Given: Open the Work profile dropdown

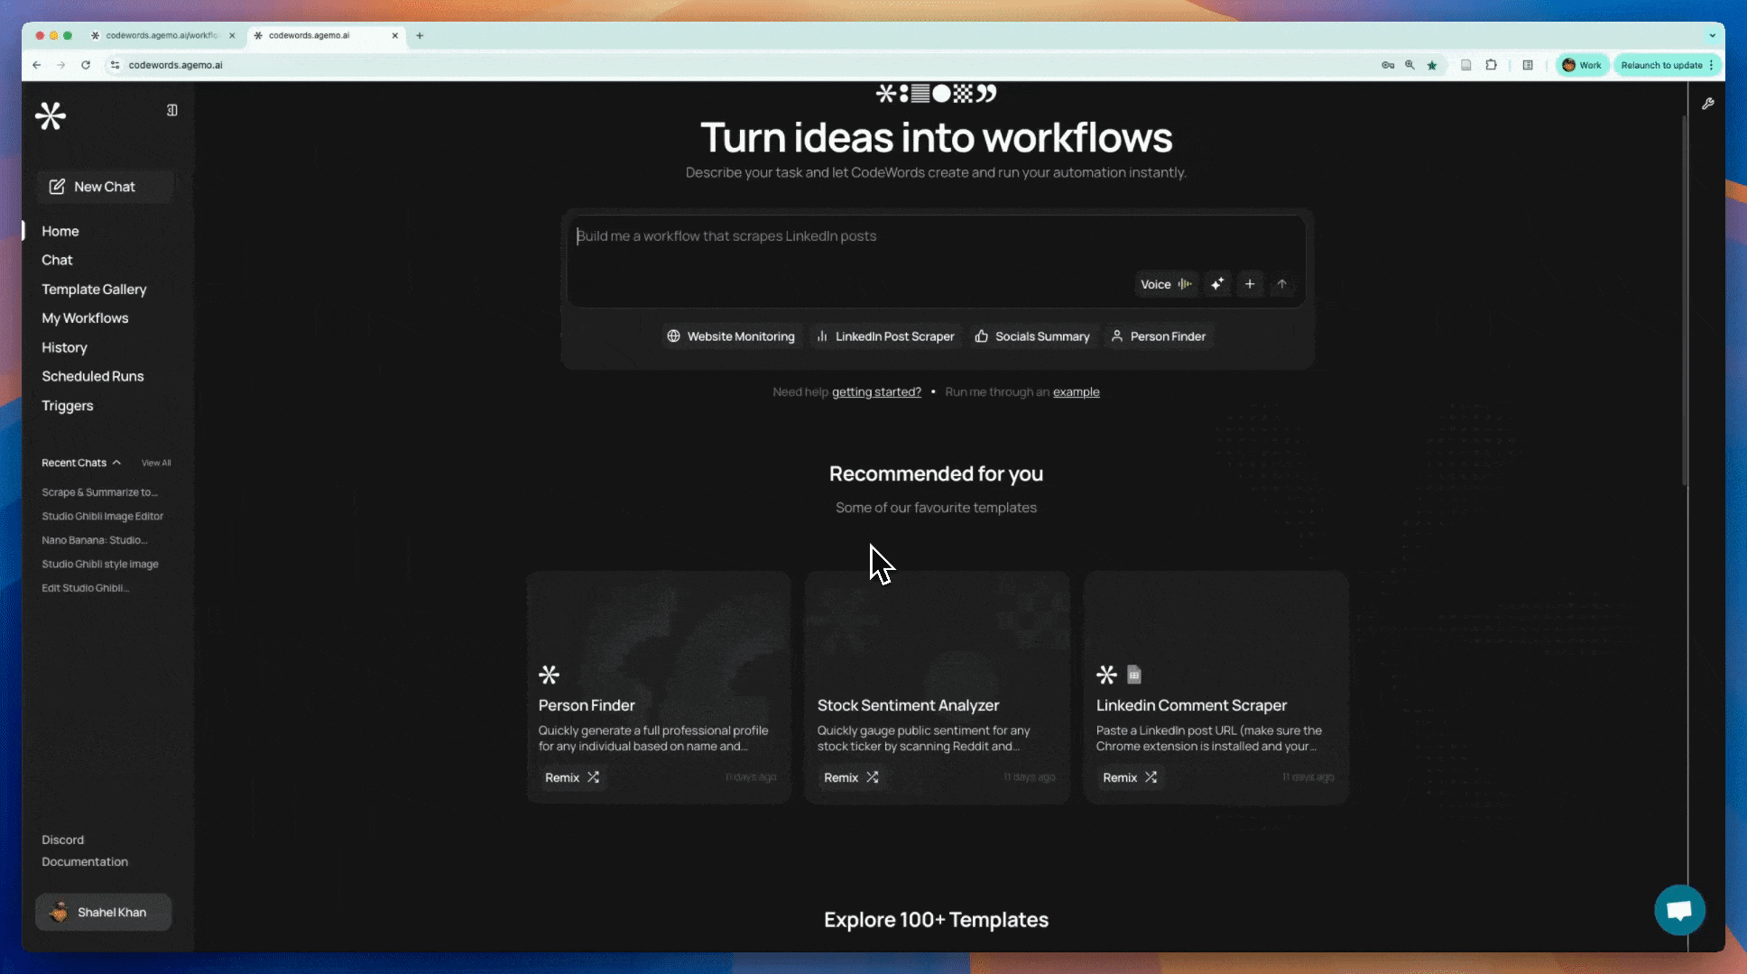Looking at the screenshot, I should [x=1582, y=65].
